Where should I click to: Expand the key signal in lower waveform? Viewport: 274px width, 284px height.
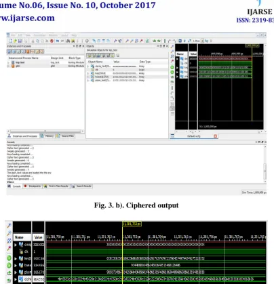[16, 258]
